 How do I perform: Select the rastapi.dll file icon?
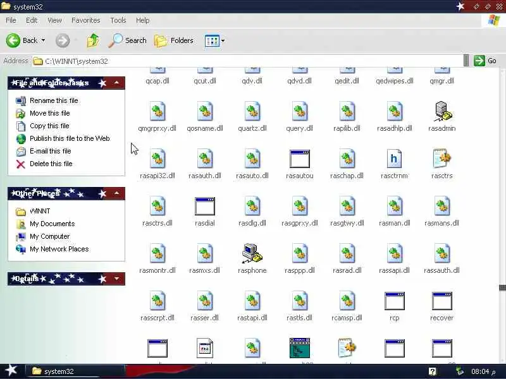tap(252, 301)
